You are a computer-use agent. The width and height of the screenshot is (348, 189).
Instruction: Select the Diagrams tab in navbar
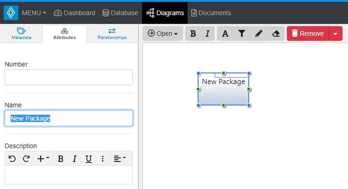(165, 13)
